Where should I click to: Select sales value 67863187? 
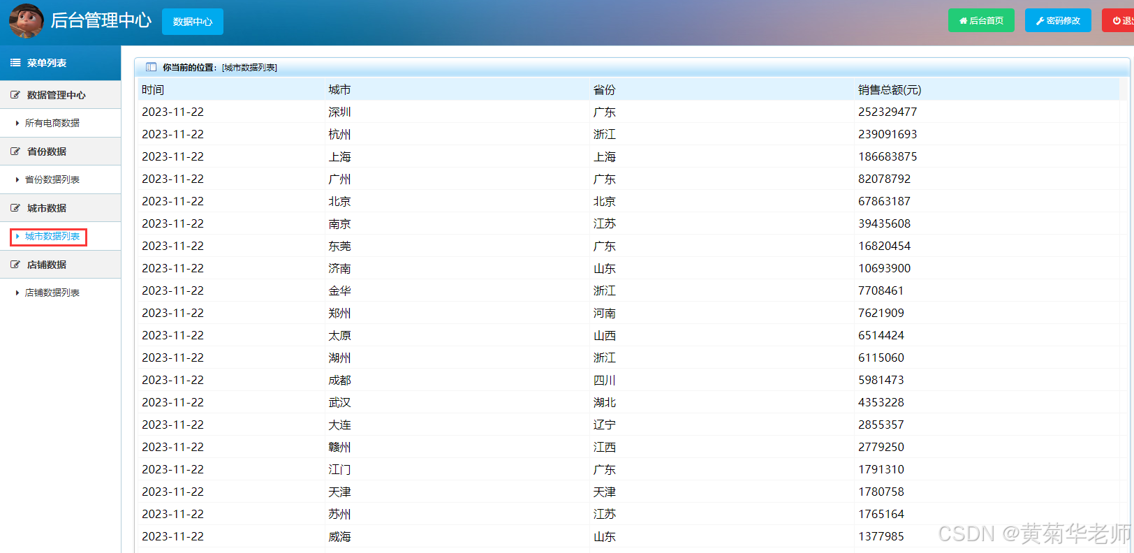[884, 201]
